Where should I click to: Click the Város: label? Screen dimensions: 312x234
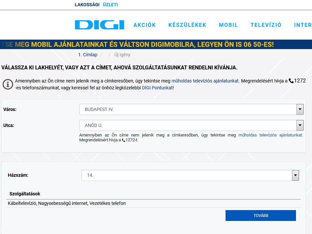[10, 109]
